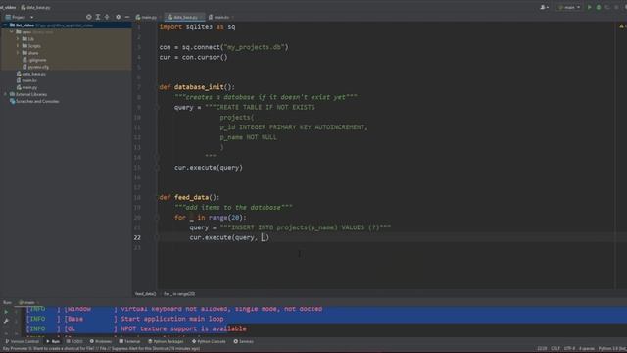Switch to the main.py editor tab

pyautogui.click(x=147, y=17)
